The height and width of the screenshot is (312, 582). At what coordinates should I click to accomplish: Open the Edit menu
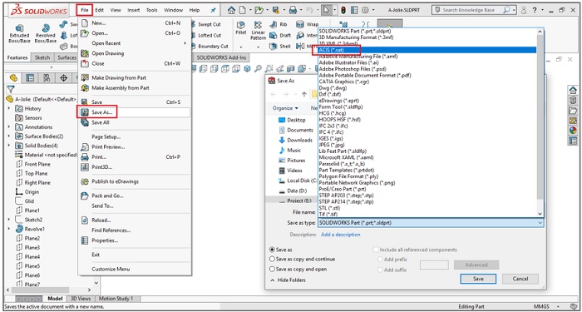pyautogui.click(x=99, y=10)
